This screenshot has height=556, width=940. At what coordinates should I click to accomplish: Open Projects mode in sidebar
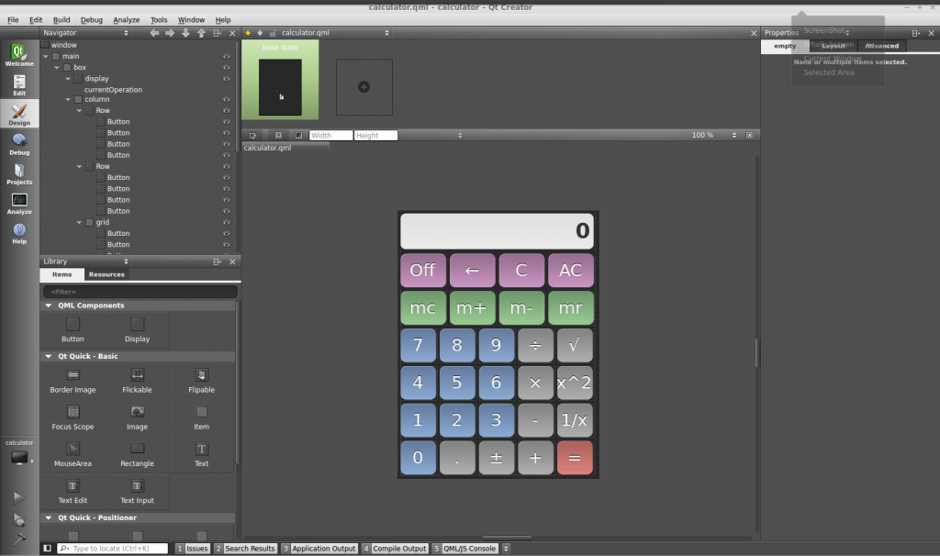(x=19, y=173)
